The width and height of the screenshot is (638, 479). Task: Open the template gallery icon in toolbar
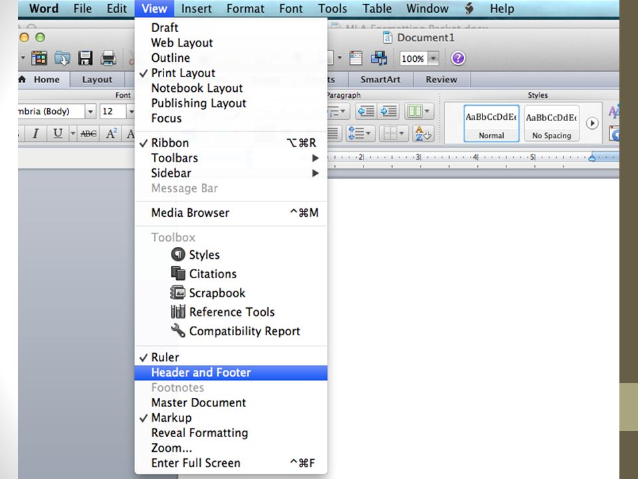point(39,59)
